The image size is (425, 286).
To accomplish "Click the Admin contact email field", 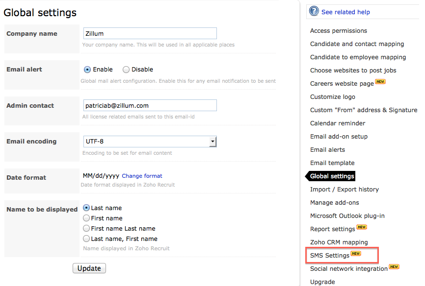I will [x=150, y=105].
